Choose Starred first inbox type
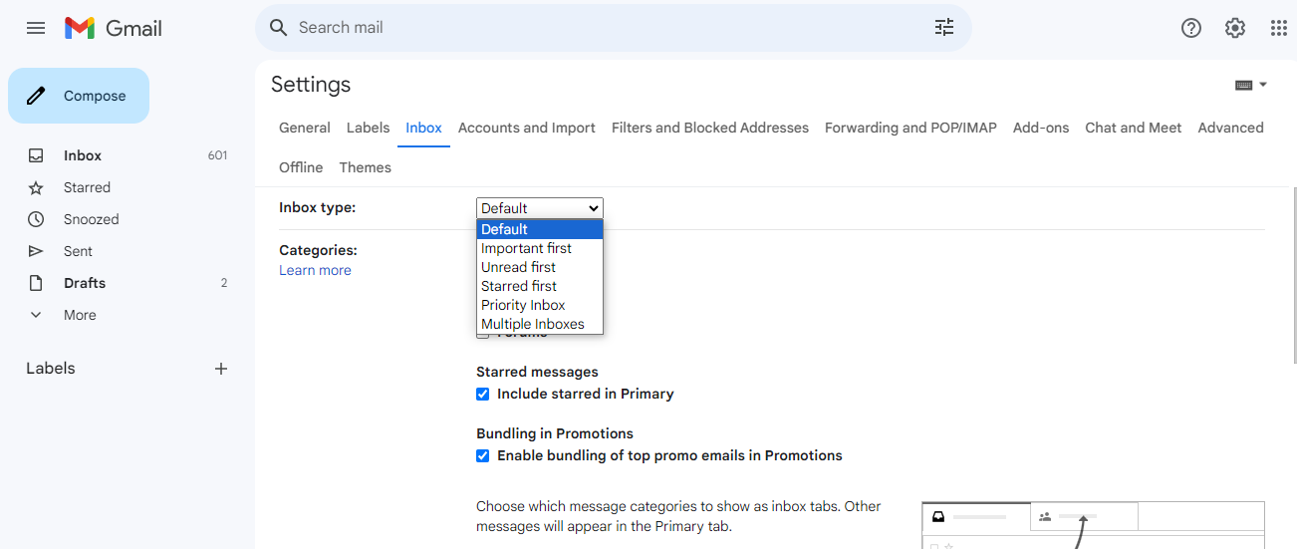This screenshot has width=1297, height=549. coord(540,286)
